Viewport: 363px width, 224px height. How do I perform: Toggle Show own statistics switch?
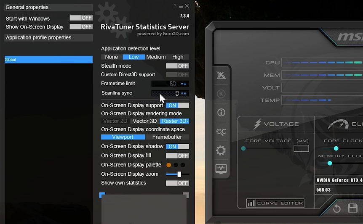[178, 183]
